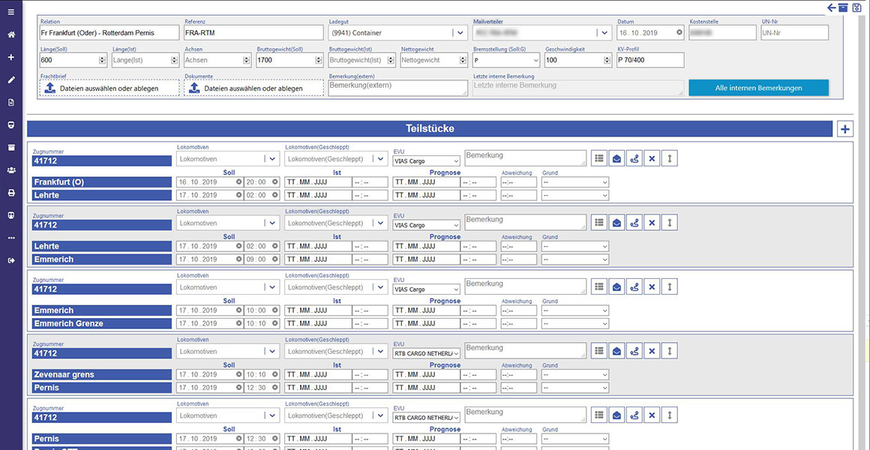
Task: Clear the Datum field 16.10.2019
Action: pos(679,33)
